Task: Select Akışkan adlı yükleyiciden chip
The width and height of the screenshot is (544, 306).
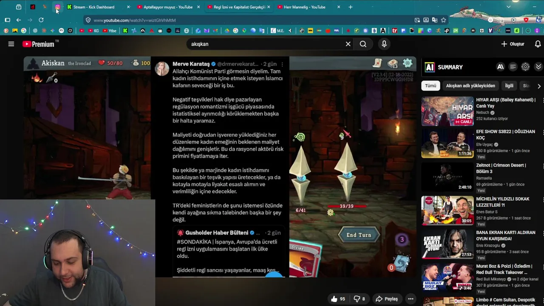Action: click(470, 86)
